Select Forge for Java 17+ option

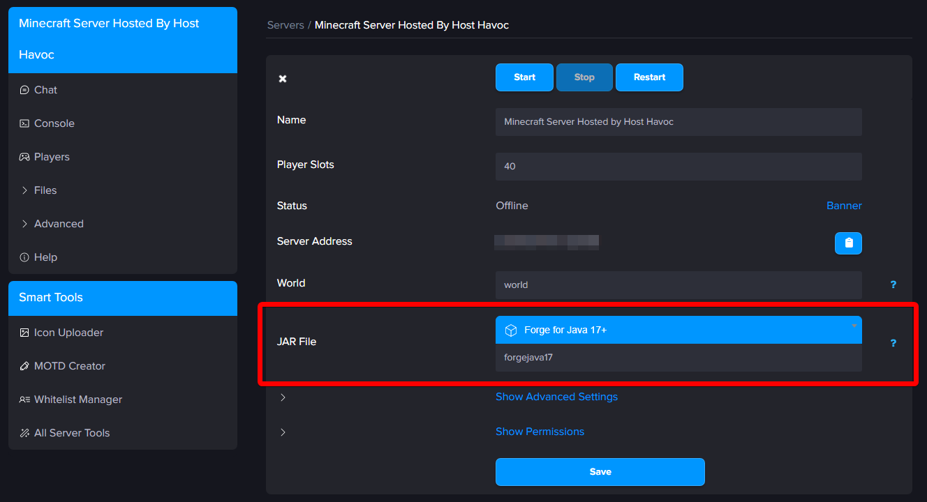(678, 330)
